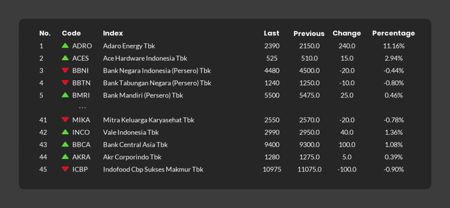Click the red down arrow beside BBTN
The height and width of the screenshot is (208, 450).
pyautogui.click(x=65, y=83)
